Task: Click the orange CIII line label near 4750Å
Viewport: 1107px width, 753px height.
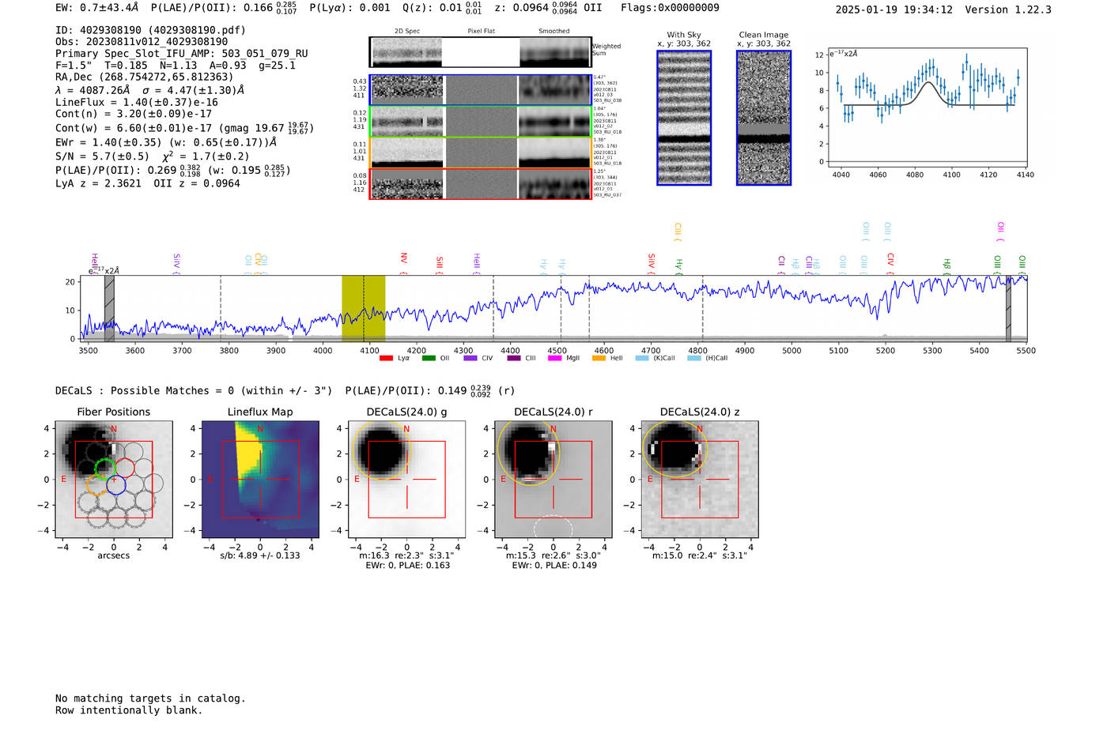Action: 678,232
